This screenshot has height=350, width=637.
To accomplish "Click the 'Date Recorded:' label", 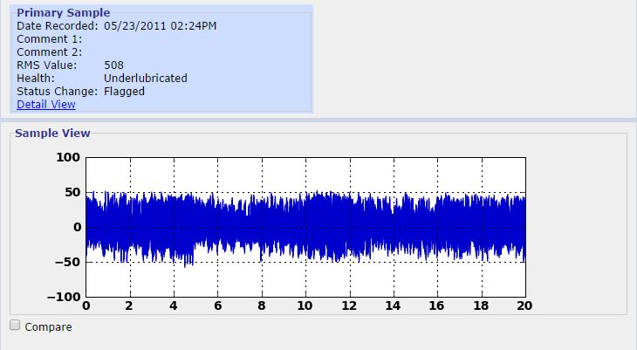I will (x=58, y=26).
